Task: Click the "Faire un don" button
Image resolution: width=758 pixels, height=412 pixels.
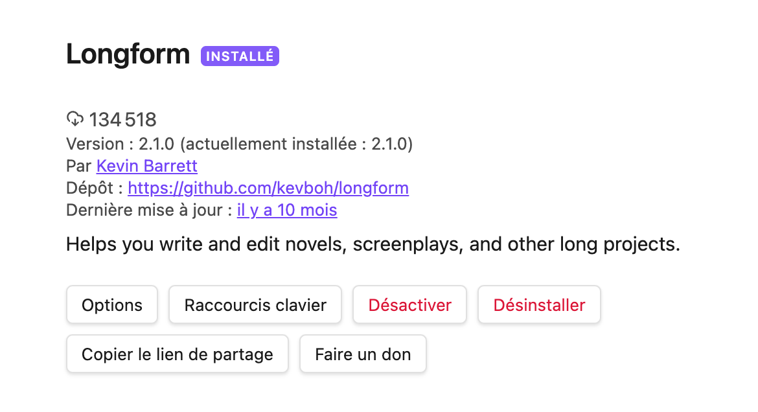Action: (x=363, y=354)
